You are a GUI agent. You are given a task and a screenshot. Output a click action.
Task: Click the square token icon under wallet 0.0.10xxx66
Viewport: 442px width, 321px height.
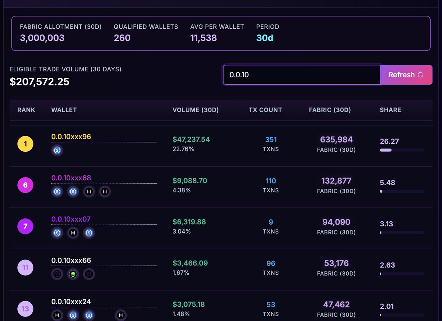click(x=89, y=274)
